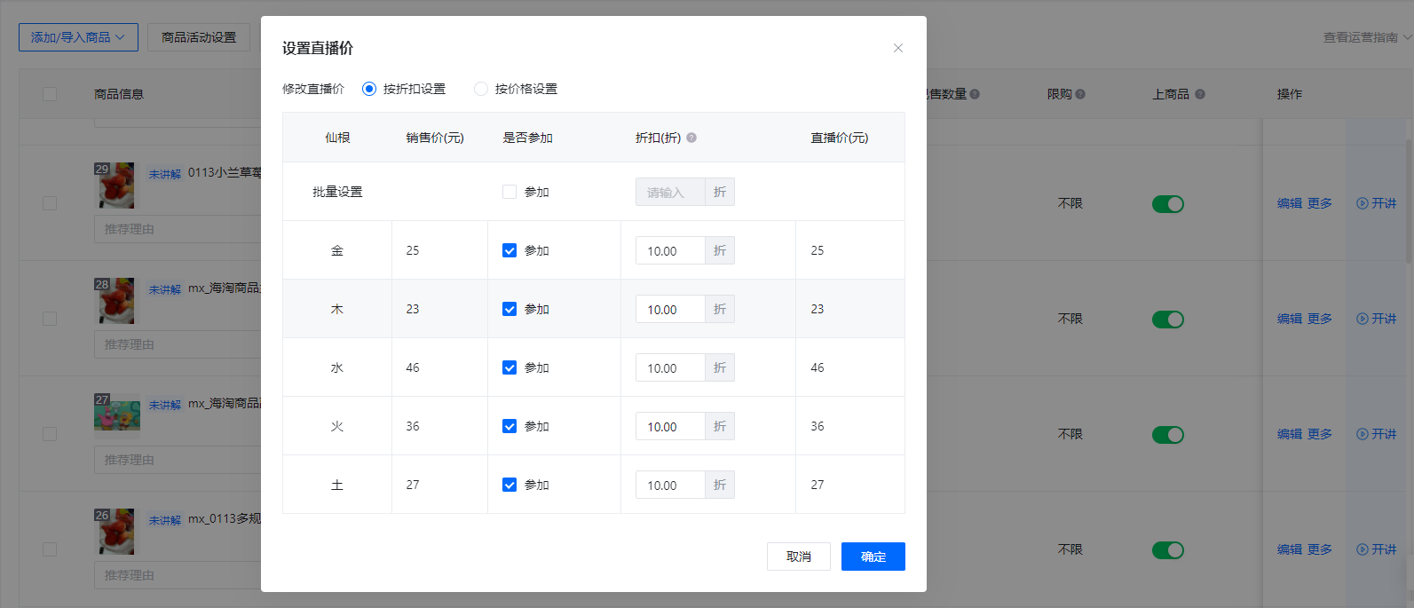
Task: Click the help icon beside 折扣(折)
Action: pyautogui.click(x=691, y=138)
